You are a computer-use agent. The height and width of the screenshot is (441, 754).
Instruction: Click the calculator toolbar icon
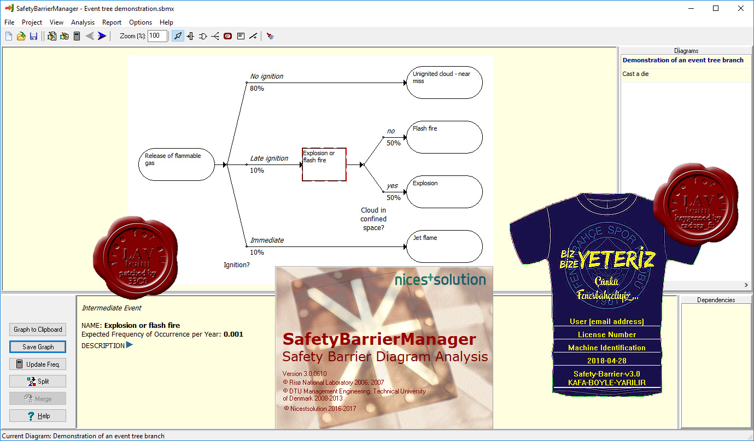point(77,36)
